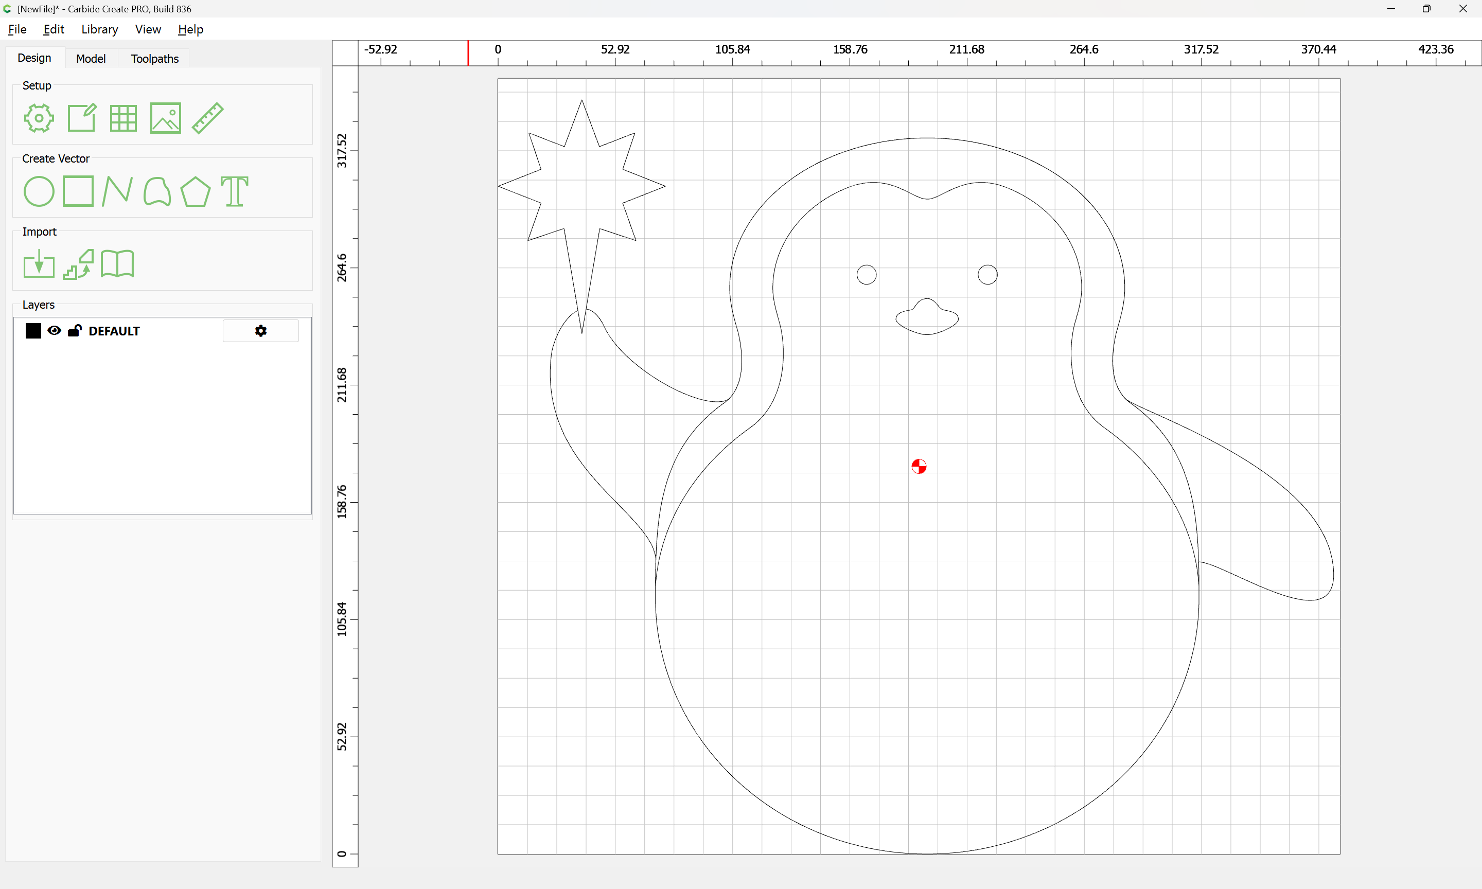Select the Circle vector tool
The height and width of the screenshot is (889, 1482).
(x=39, y=192)
